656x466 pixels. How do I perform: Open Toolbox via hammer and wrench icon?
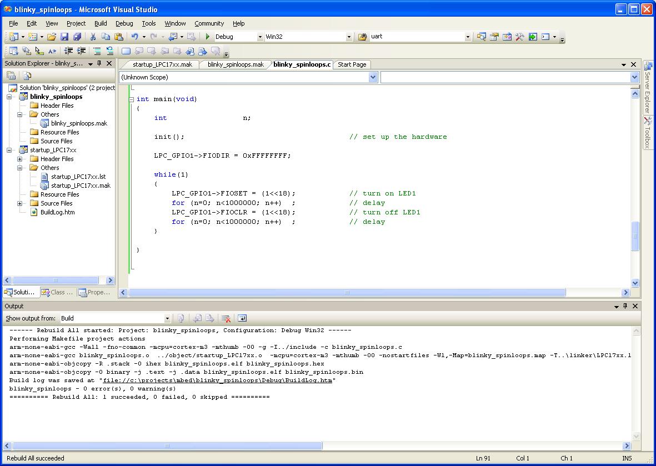pyautogui.click(x=519, y=37)
